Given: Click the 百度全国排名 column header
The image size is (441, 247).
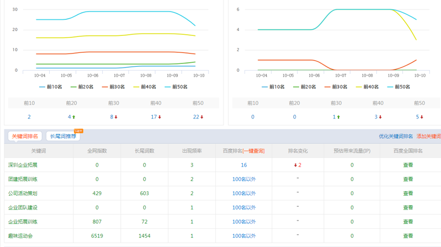Looking at the screenshot, I should click(x=408, y=151).
